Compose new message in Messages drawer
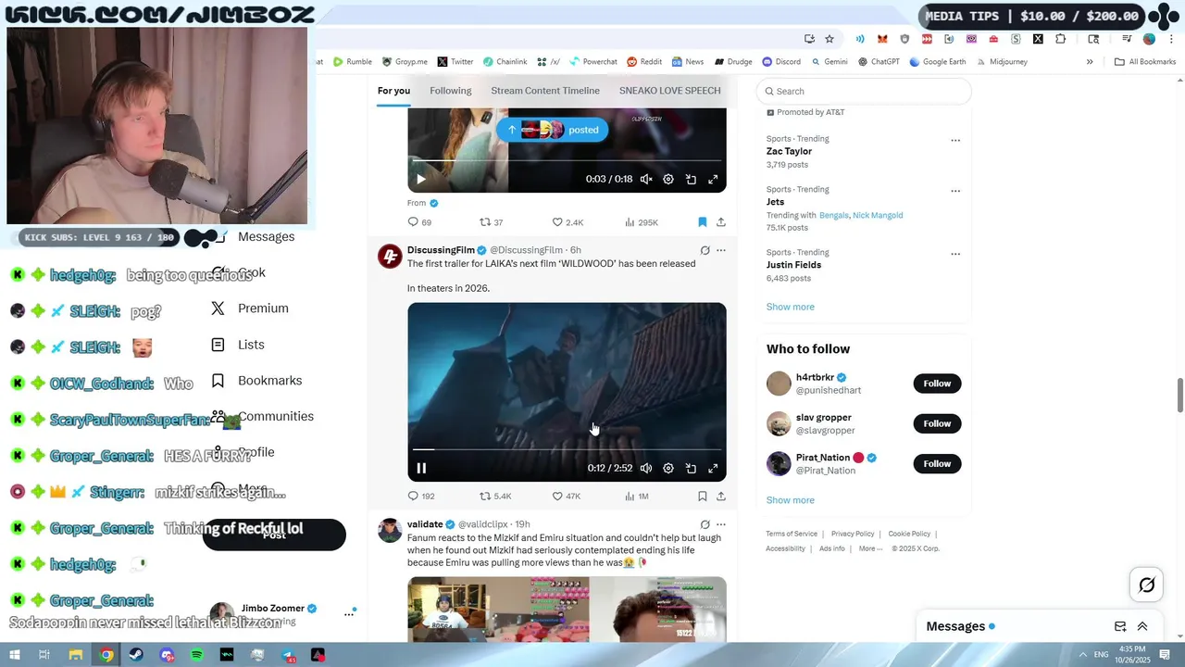The height and width of the screenshot is (667, 1185). click(1120, 626)
